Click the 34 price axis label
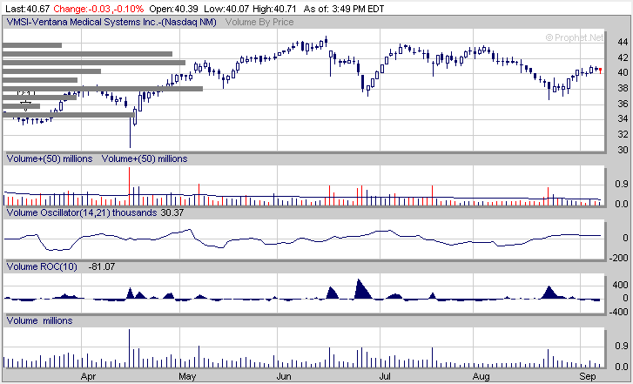Viewport: 633px width, 384px height. [x=623, y=118]
